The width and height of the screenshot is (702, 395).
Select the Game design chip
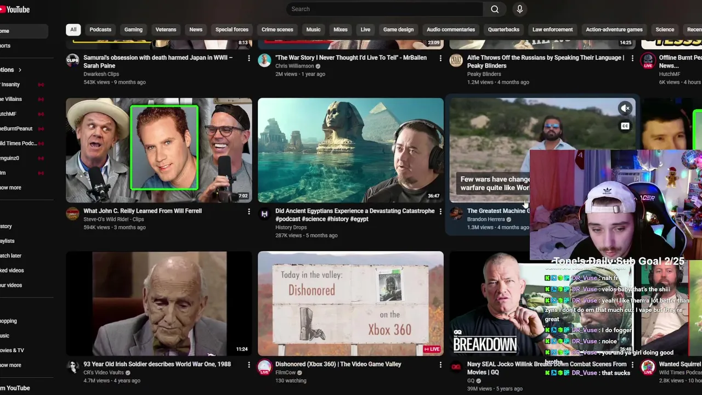pos(398,30)
